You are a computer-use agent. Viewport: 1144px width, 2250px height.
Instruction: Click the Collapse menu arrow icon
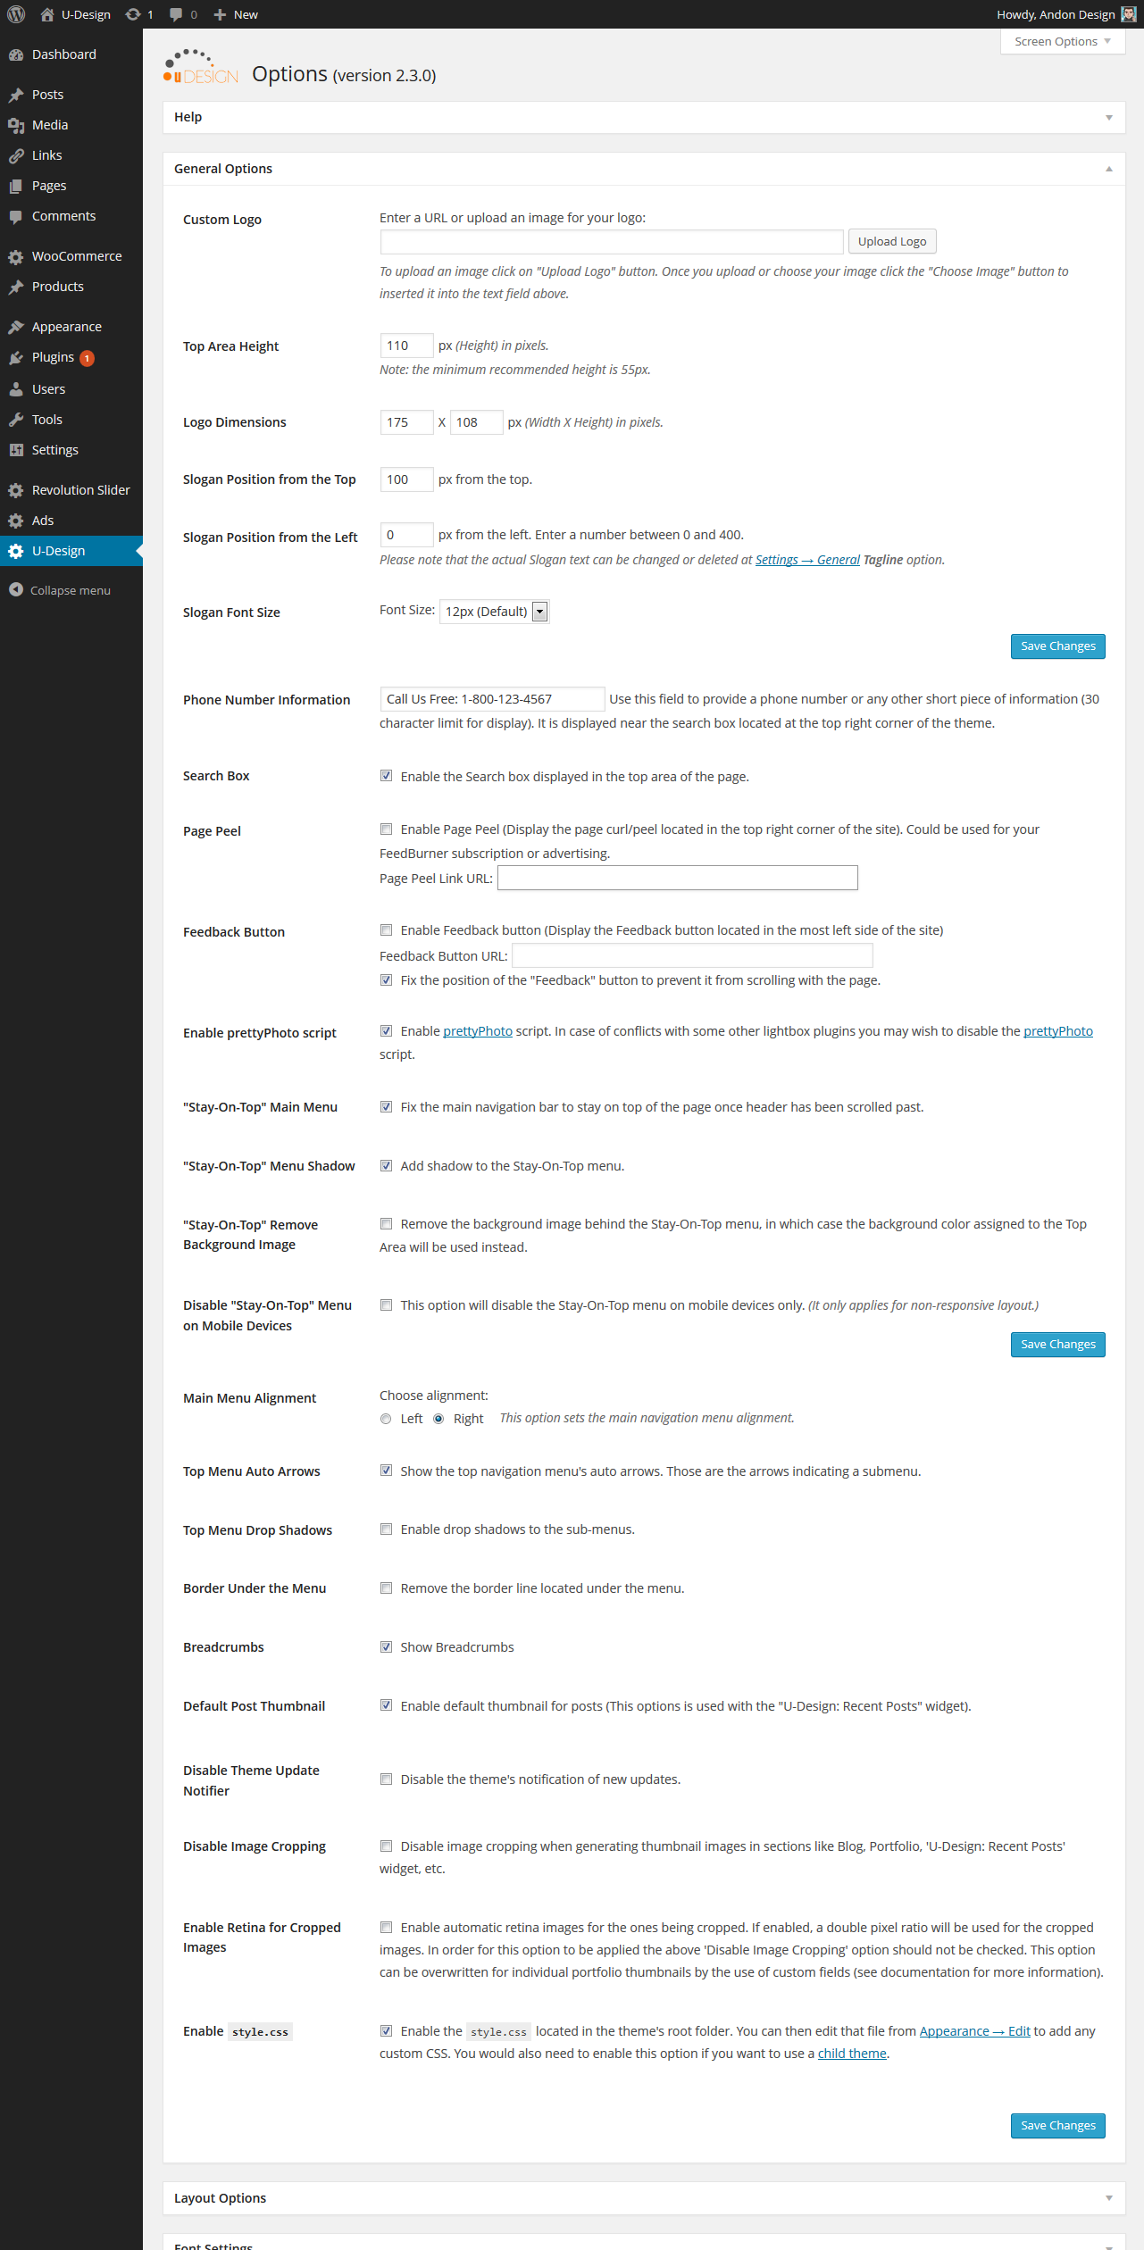tap(16, 590)
